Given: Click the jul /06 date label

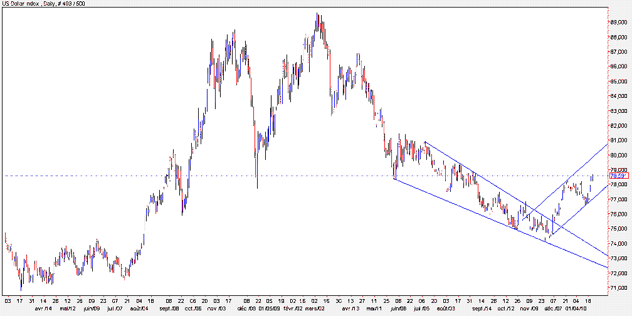Looking at the screenshot, I should click(421, 308).
